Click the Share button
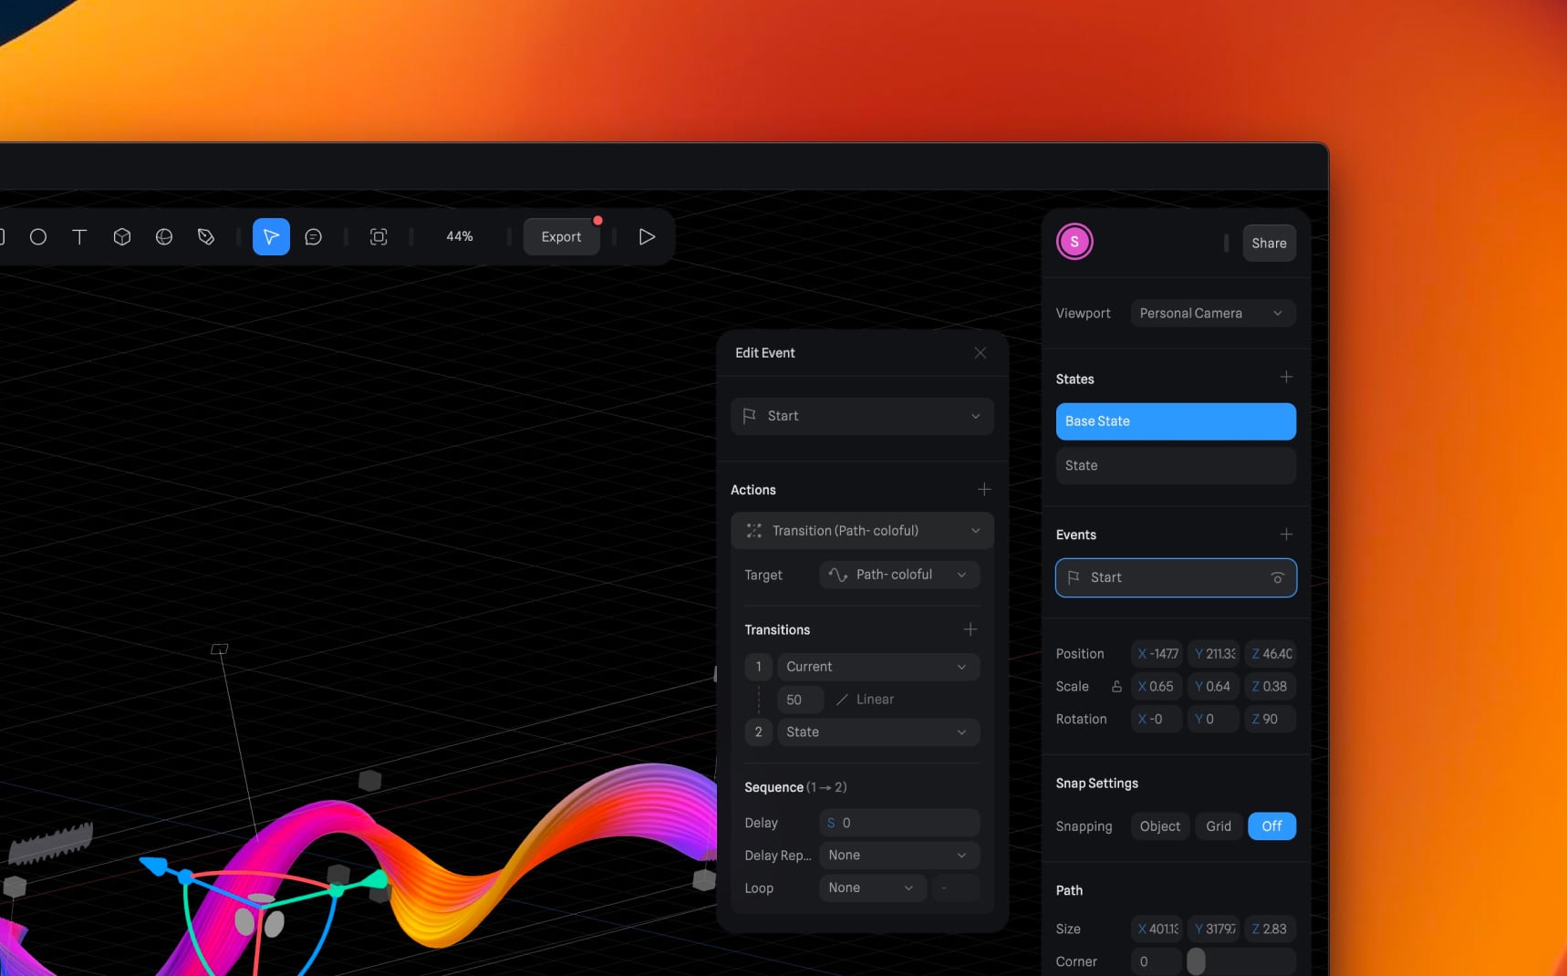Viewport: 1567px width, 976px height. (x=1269, y=243)
